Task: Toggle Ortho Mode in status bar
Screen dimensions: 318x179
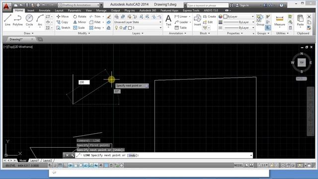Action: (x=65, y=166)
